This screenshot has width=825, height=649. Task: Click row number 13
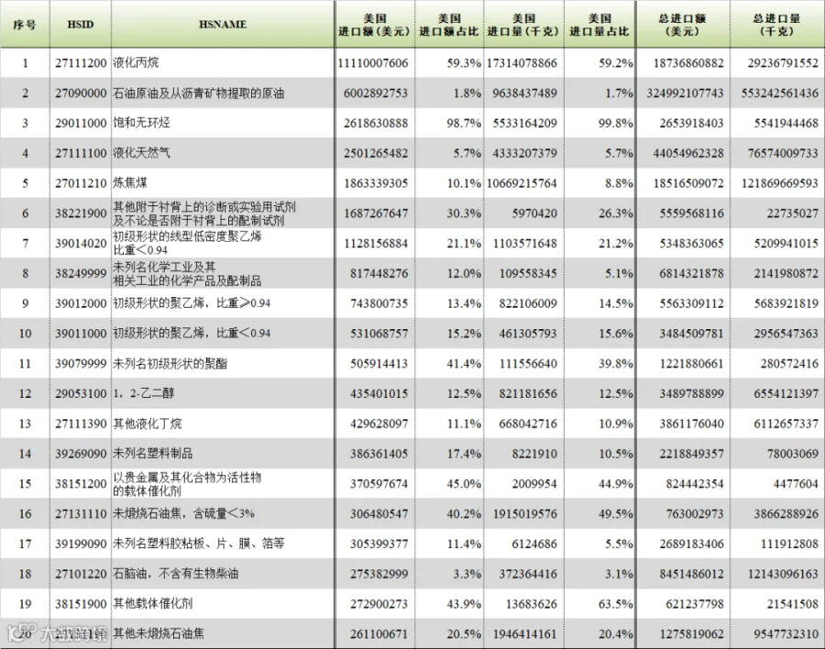25,423
